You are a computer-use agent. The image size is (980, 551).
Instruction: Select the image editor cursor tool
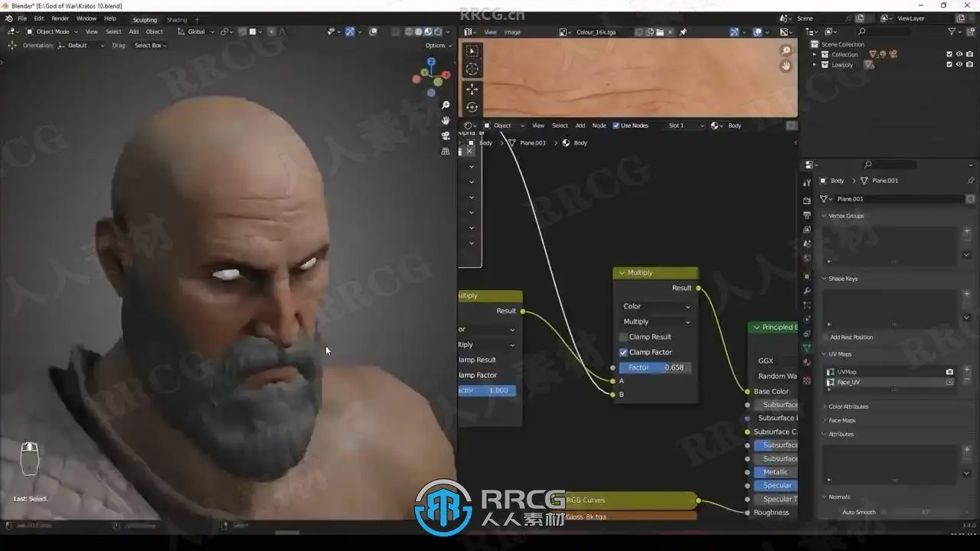point(472,70)
